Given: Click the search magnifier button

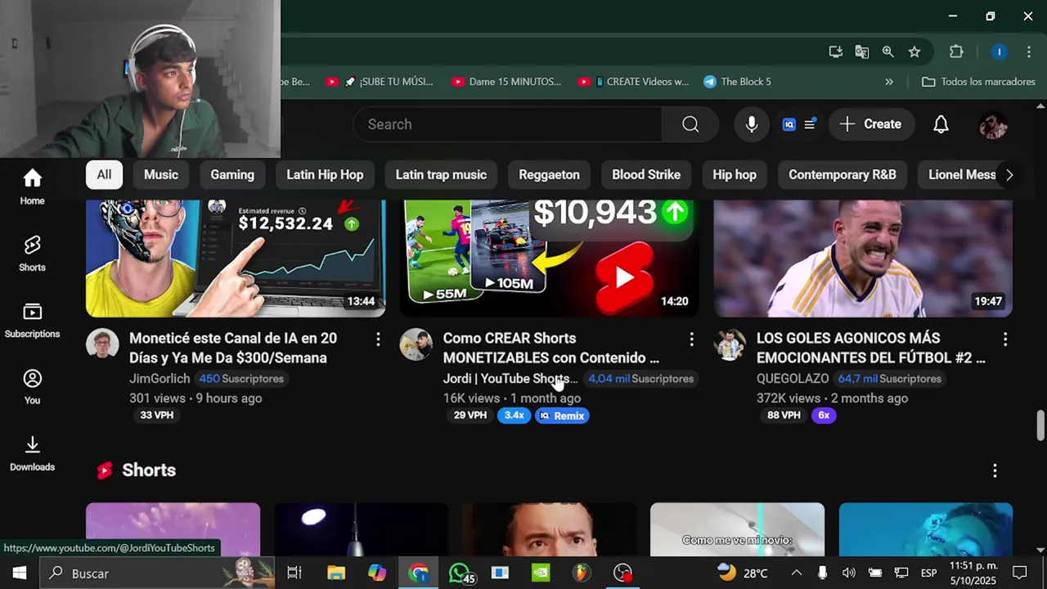Looking at the screenshot, I should point(690,124).
